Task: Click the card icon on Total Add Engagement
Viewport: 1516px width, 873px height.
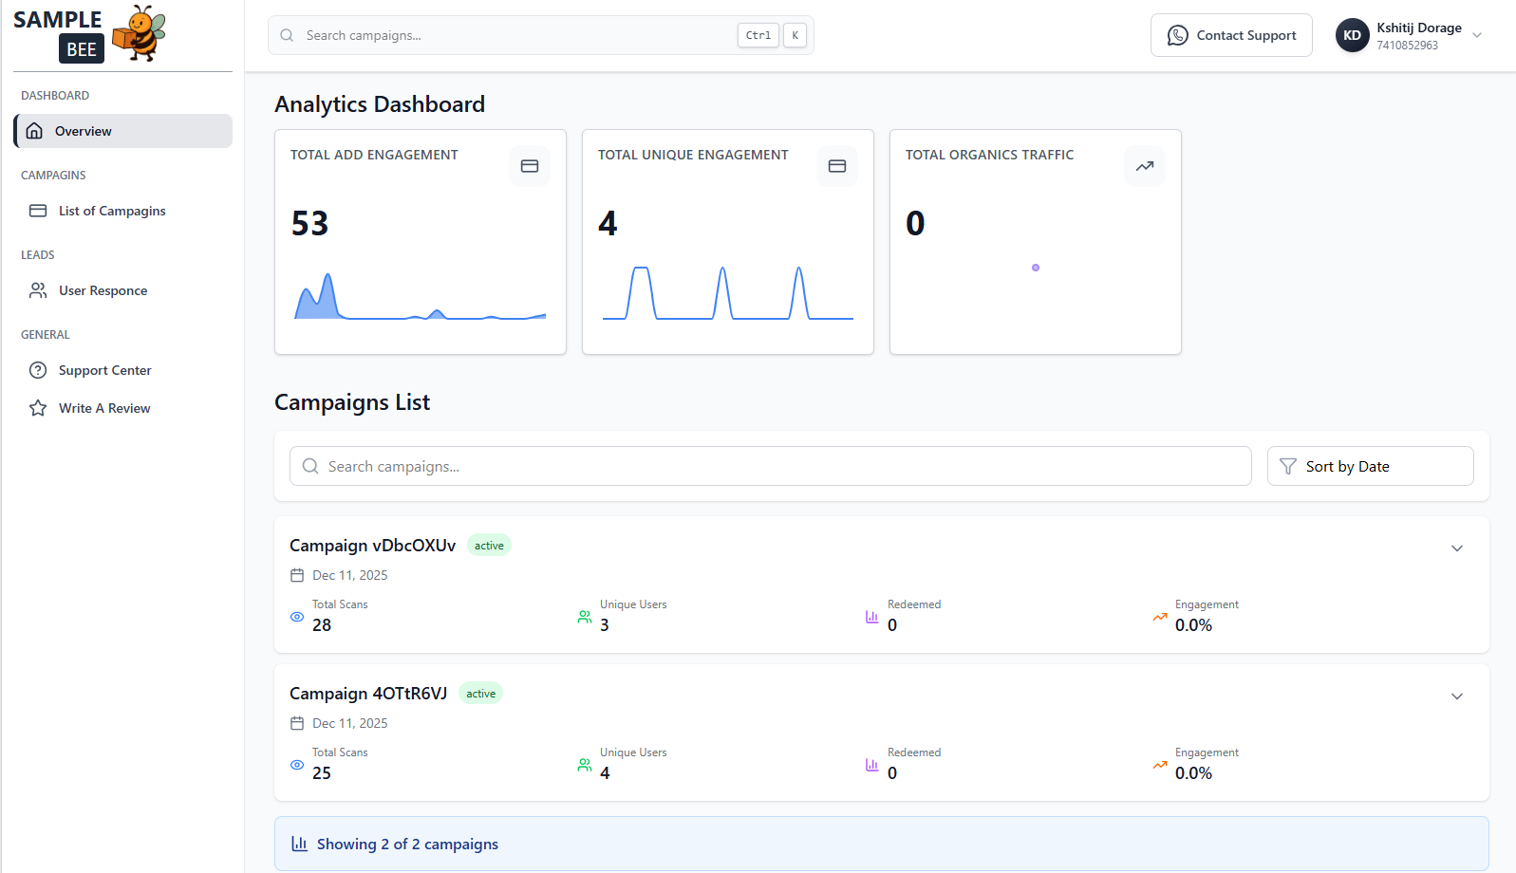Action: pyautogui.click(x=530, y=166)
